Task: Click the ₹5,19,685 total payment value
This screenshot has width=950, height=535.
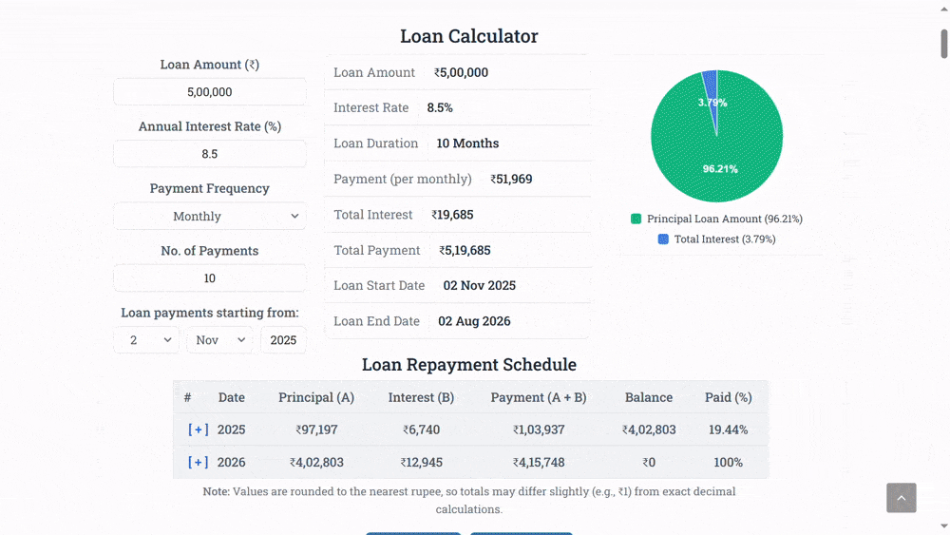Action: pos(465,250)
